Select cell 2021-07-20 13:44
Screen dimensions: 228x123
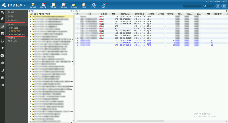[125, 41]
